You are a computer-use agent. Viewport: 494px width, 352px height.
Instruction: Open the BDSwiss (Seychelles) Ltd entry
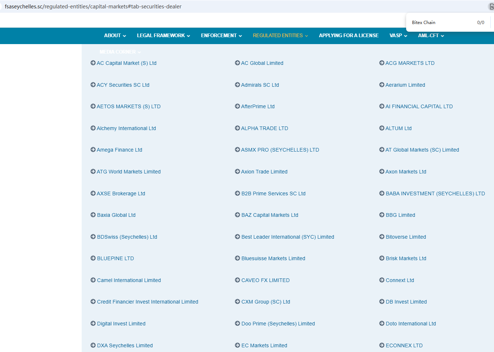pos(127,237)
